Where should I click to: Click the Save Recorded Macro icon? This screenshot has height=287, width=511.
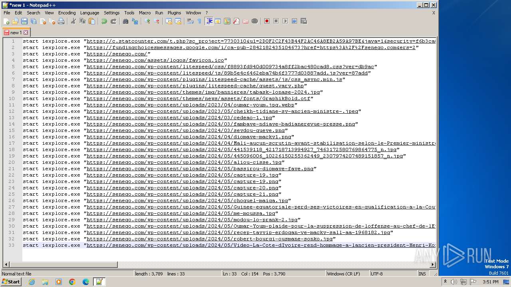click(304, 21)
